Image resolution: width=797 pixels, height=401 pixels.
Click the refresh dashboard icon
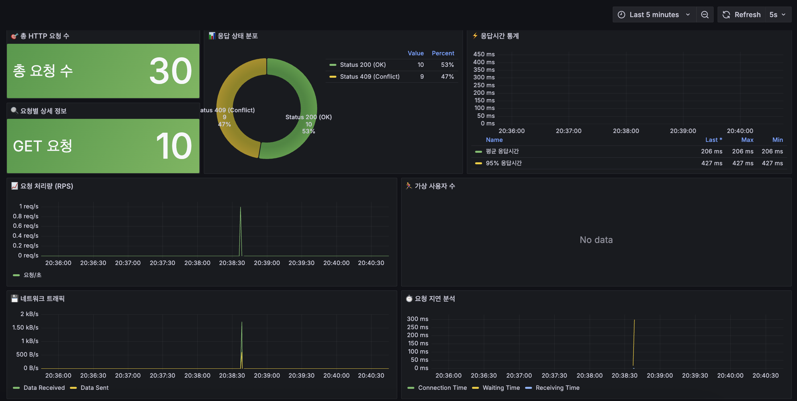tap(726, 15)
